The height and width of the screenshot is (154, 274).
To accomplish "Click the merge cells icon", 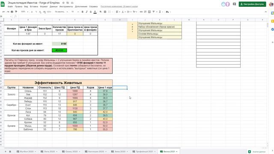I will pos(110,12).
